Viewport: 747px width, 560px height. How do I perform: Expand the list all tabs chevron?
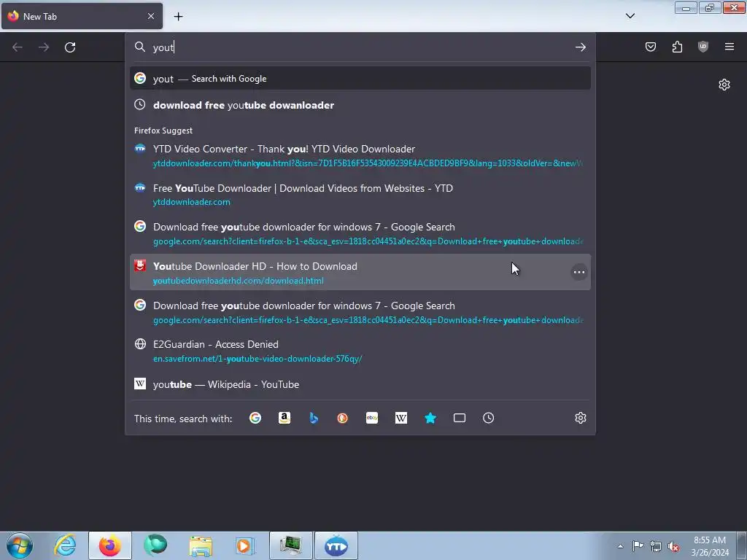click(x=630, y=16)
